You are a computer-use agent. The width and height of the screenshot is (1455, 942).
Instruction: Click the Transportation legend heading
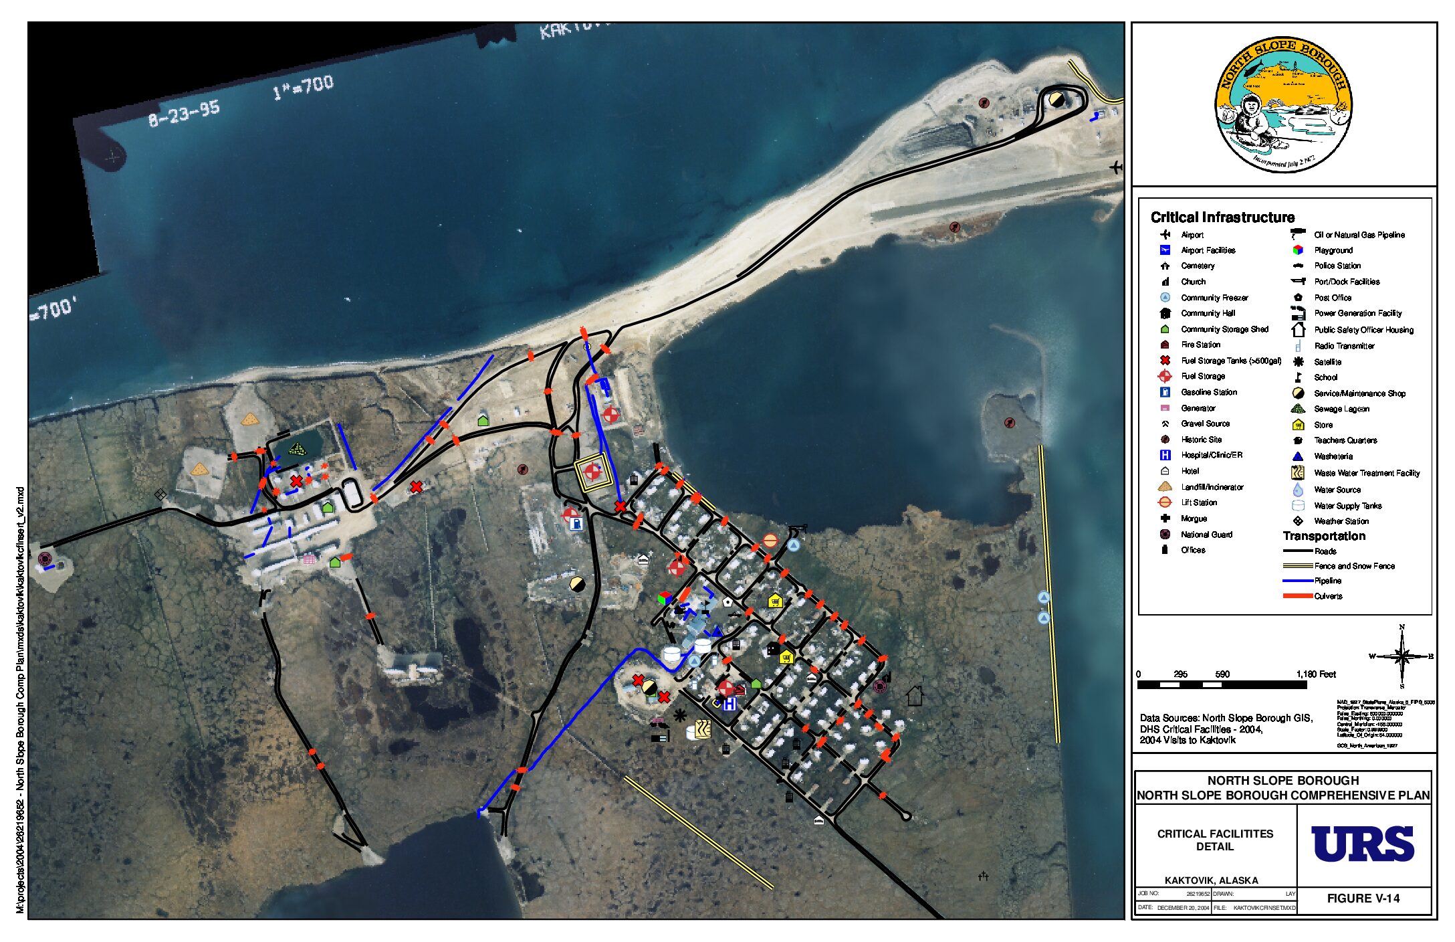click(1323, 536)
